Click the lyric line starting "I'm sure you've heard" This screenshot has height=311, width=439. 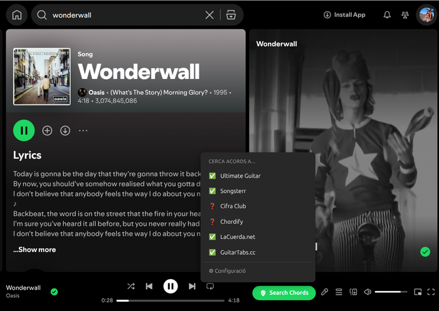tap(107, 224)
